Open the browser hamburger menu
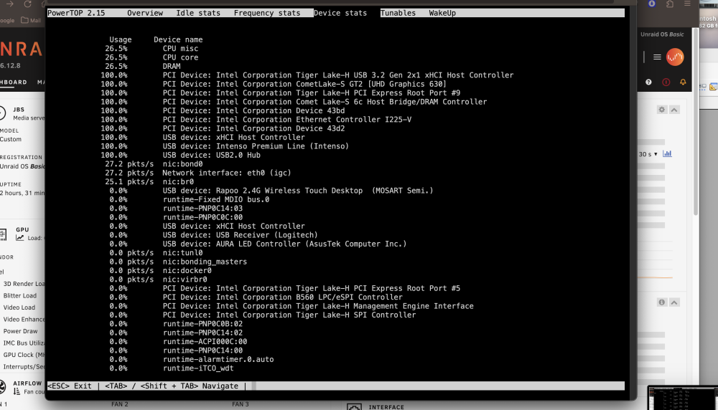This screenshot has height=410, width=718. coord(687,4)
